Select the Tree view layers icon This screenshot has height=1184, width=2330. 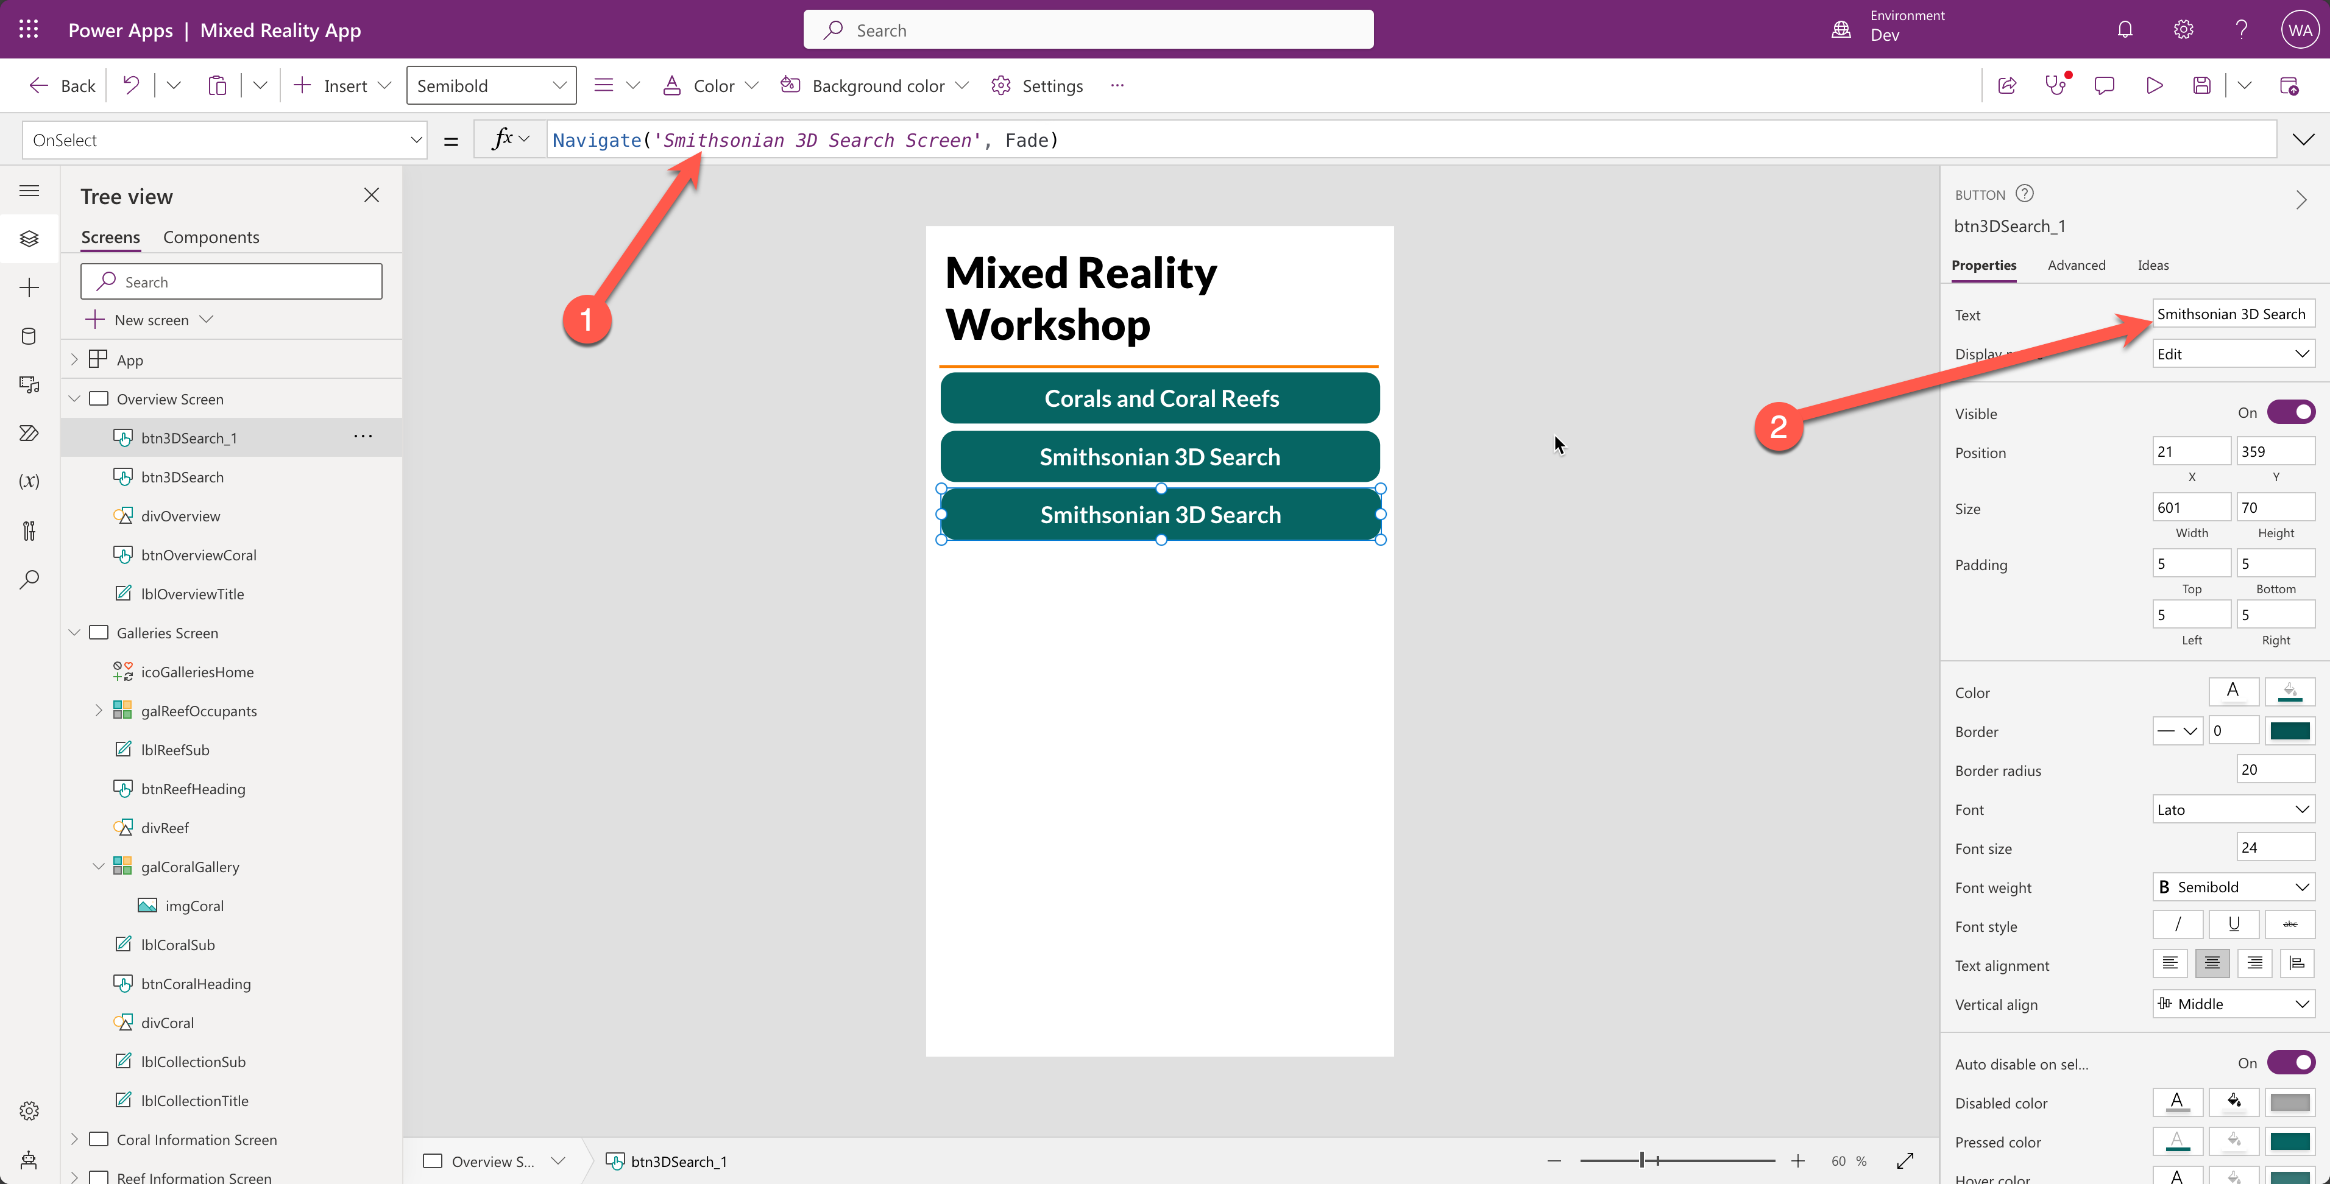[29, 239]
